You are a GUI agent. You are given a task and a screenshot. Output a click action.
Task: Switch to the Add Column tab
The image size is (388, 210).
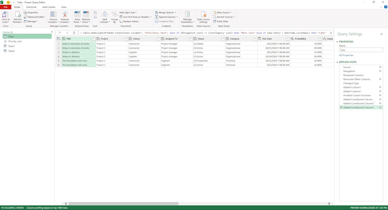(x=49, y=7)
